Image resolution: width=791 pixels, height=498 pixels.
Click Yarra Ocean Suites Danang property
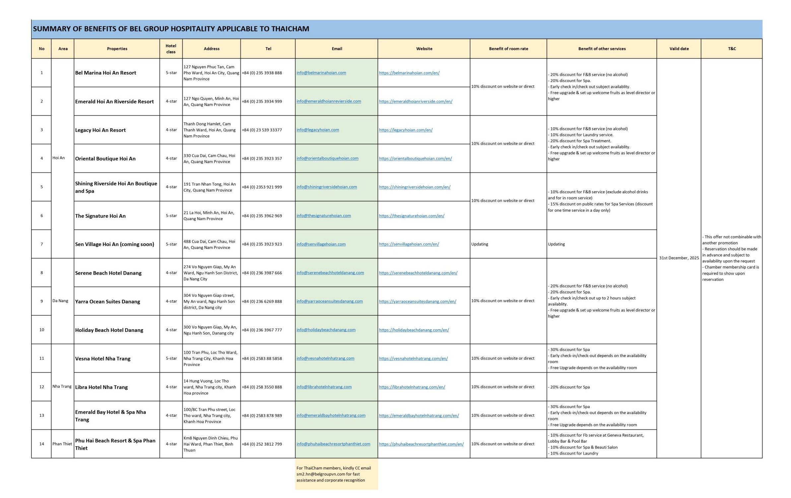click(107, 301)
